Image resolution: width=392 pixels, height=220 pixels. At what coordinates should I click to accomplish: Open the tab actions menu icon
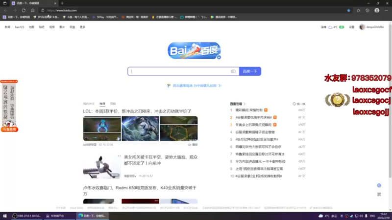(x=5, y=3)
